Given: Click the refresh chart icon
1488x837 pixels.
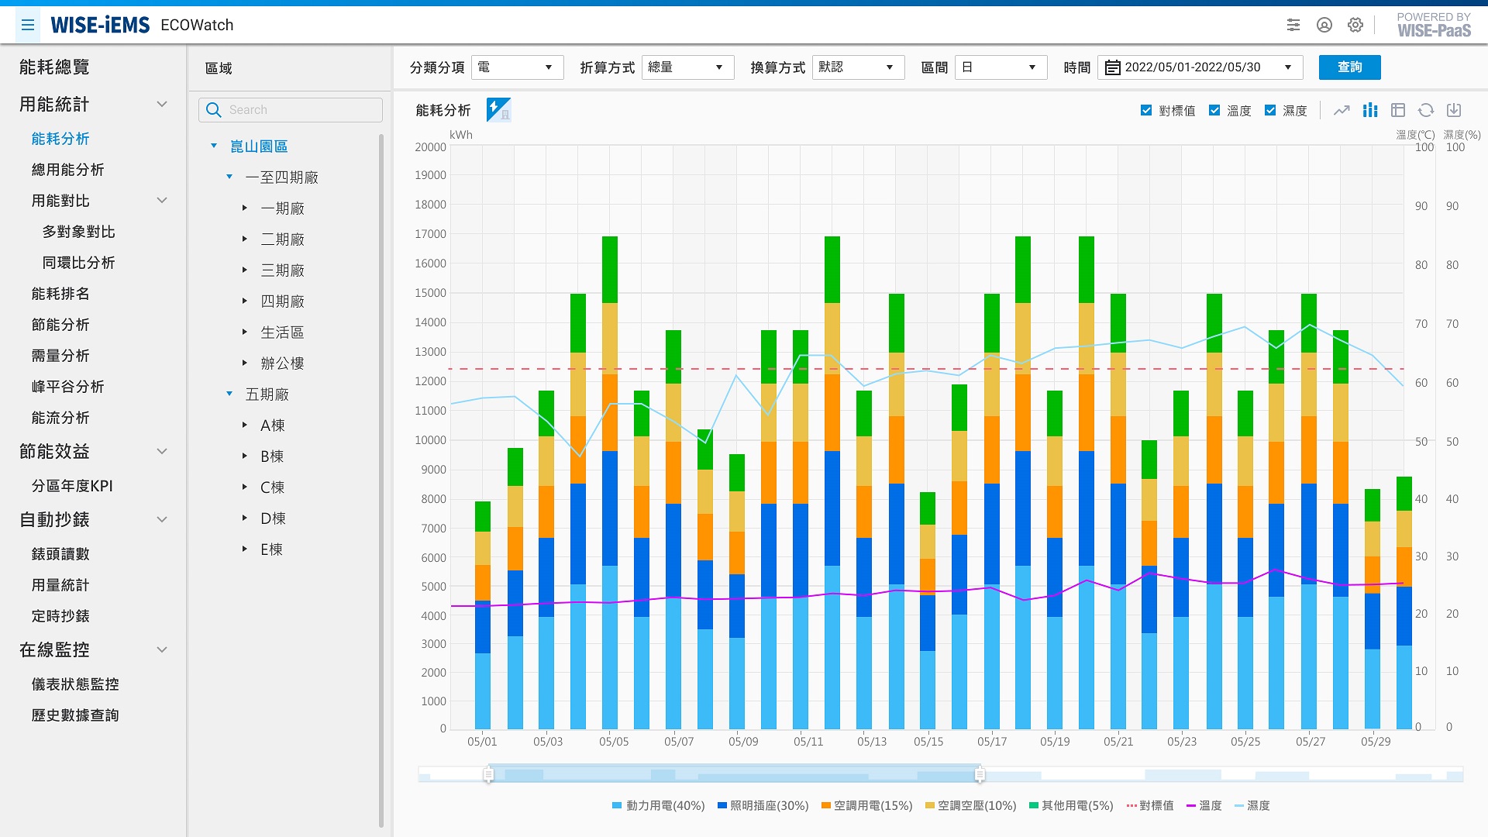Looking at the screenshot, I should [1426, 111].
